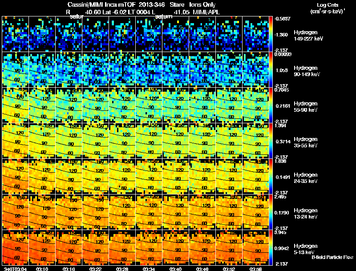Select the color bar beside the 90-149 keV row
The height and width of the screenshot is (271, 356).
click(x=271, y=69)
